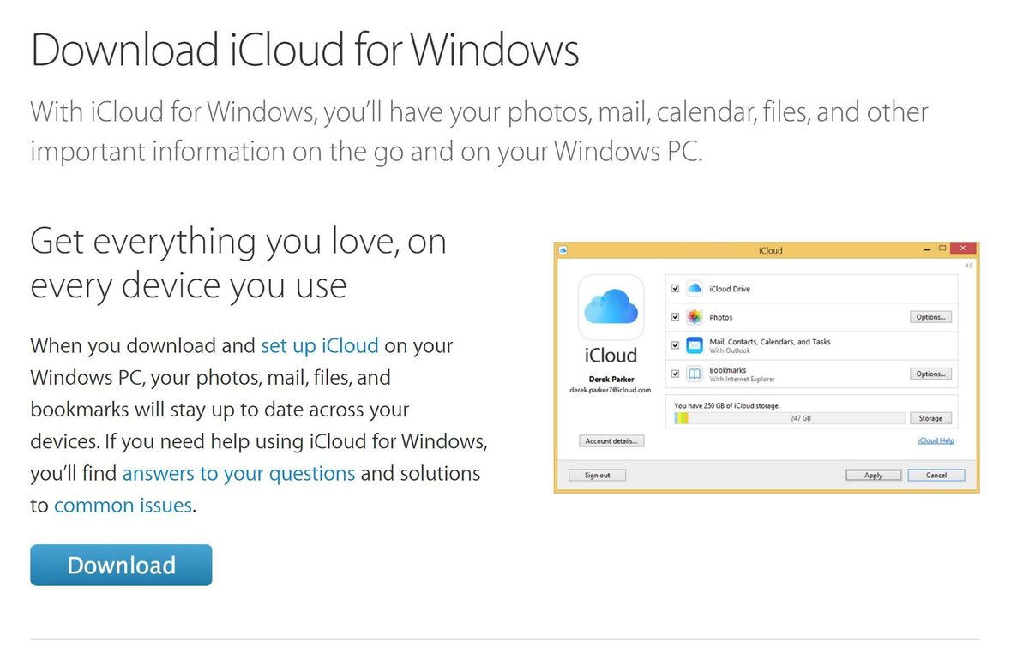Disable Photos syncing checkbox

[675, 316]
